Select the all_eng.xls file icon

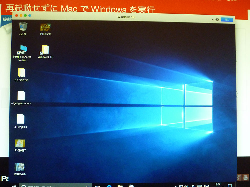pos(21,121)
